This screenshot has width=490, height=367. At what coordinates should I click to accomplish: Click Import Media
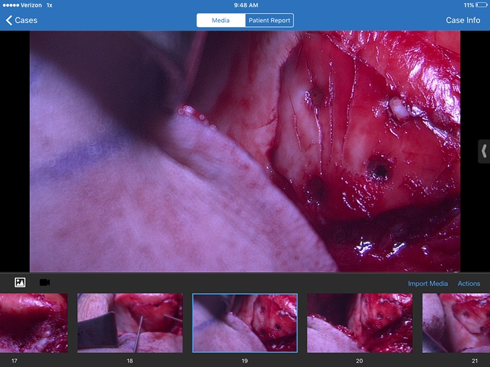click(x=428, y=283)
